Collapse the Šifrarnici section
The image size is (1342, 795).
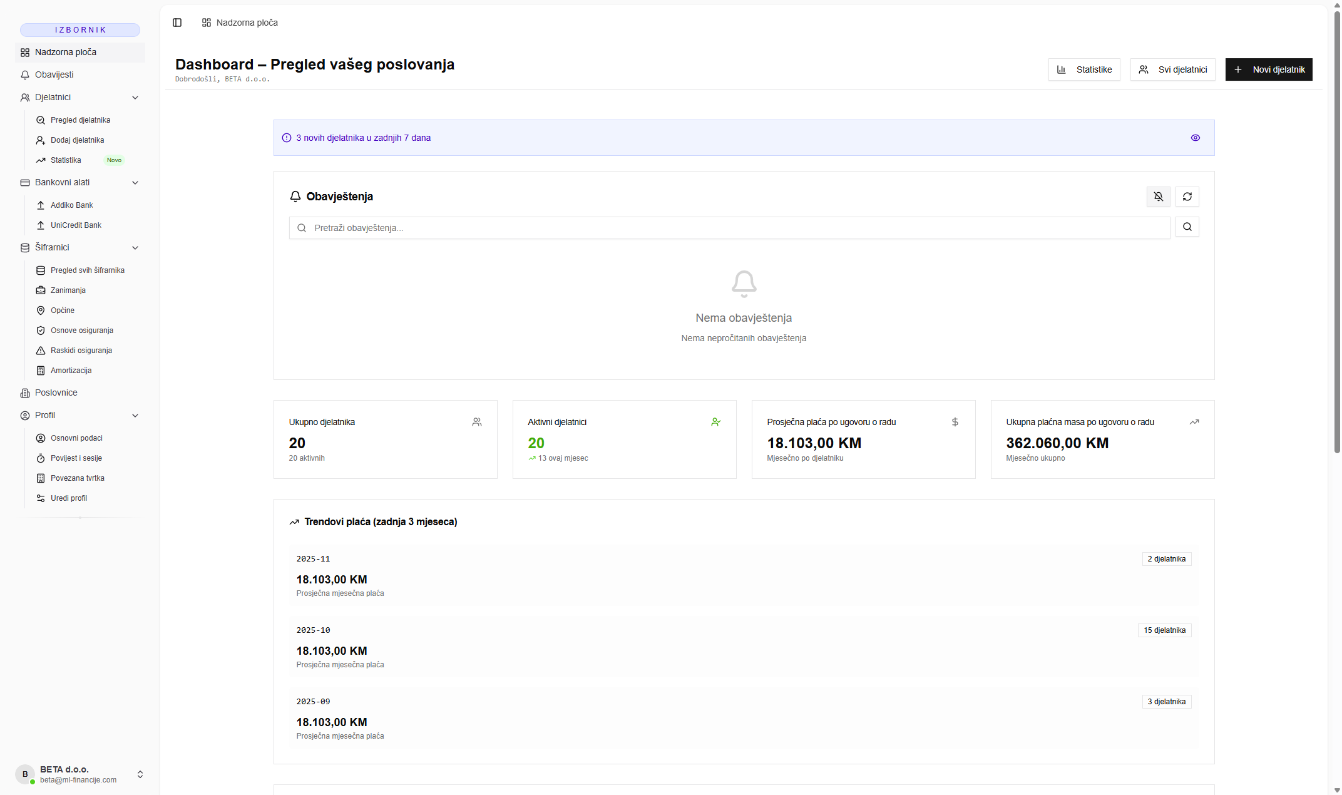click(x=135, y=248)
